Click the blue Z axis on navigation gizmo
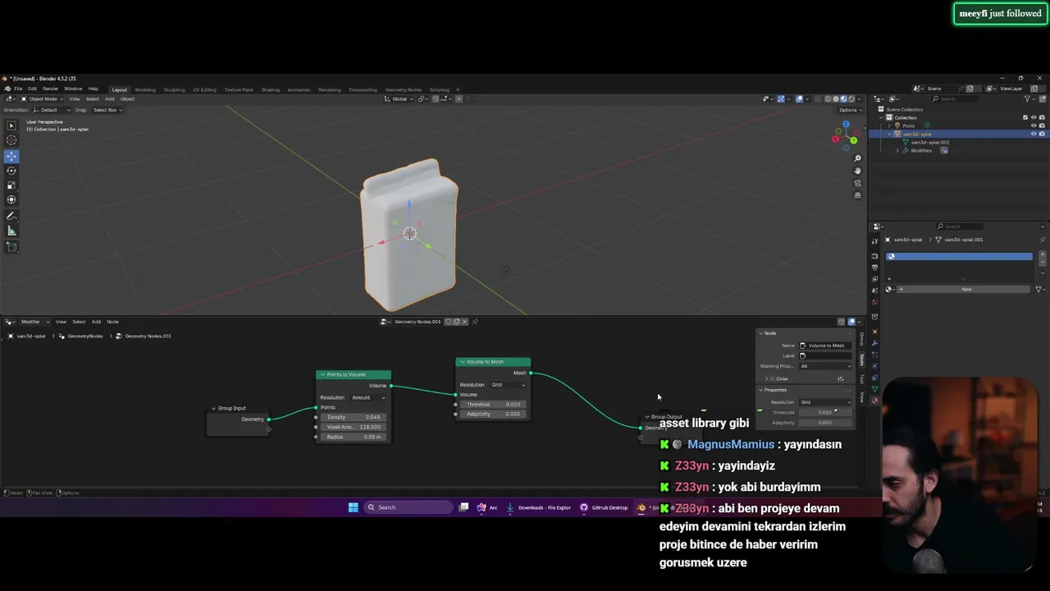This screenshot has height=591, width=1050. pyautogui.click(x=846, y=124)
